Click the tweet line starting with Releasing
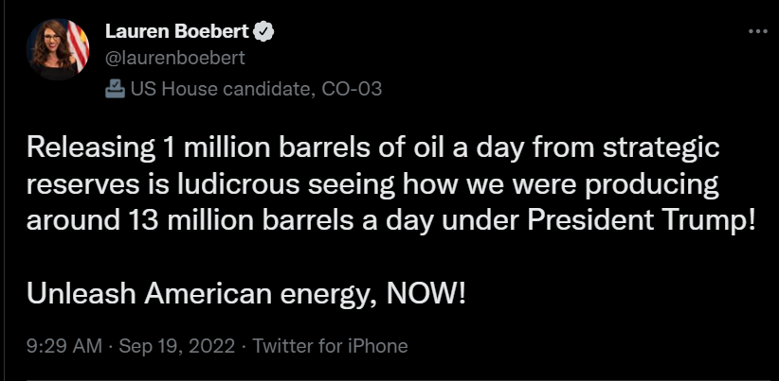 click(373, 148)
